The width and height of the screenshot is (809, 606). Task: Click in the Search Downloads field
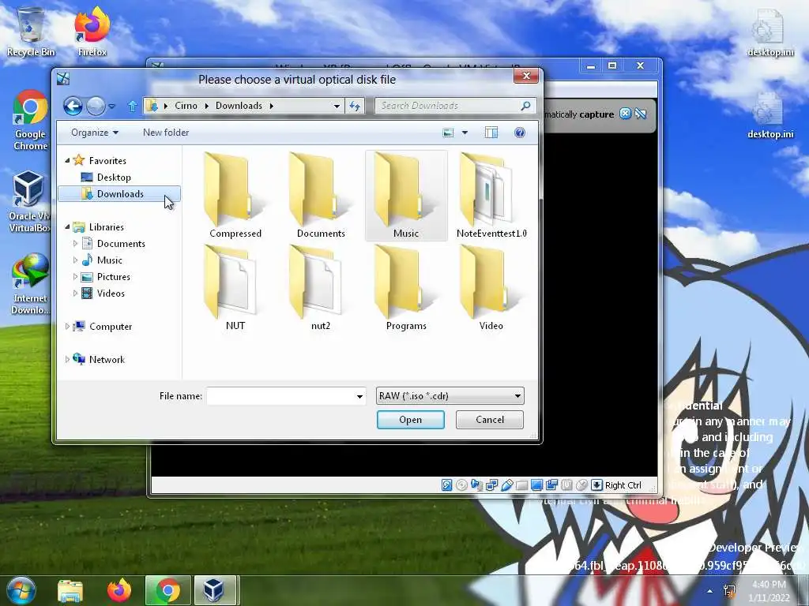pos(448,106)
